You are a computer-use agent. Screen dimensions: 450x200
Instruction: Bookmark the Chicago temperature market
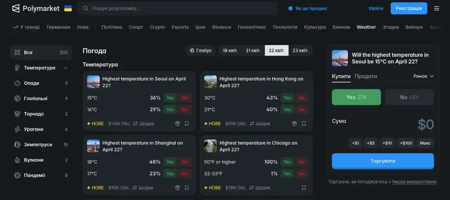304,188
